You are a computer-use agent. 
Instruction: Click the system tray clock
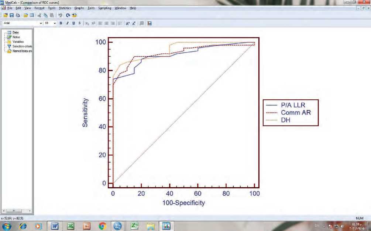pyautogui.click(x=357, y=226)
